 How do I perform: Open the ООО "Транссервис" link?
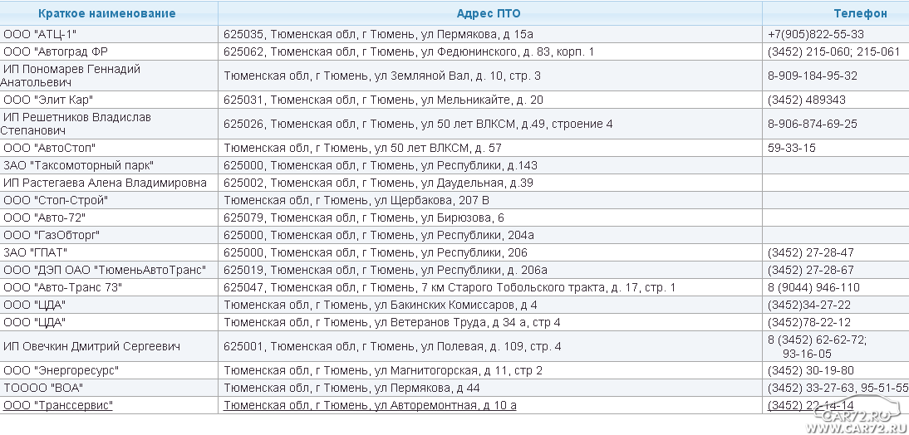pos(57,405)
